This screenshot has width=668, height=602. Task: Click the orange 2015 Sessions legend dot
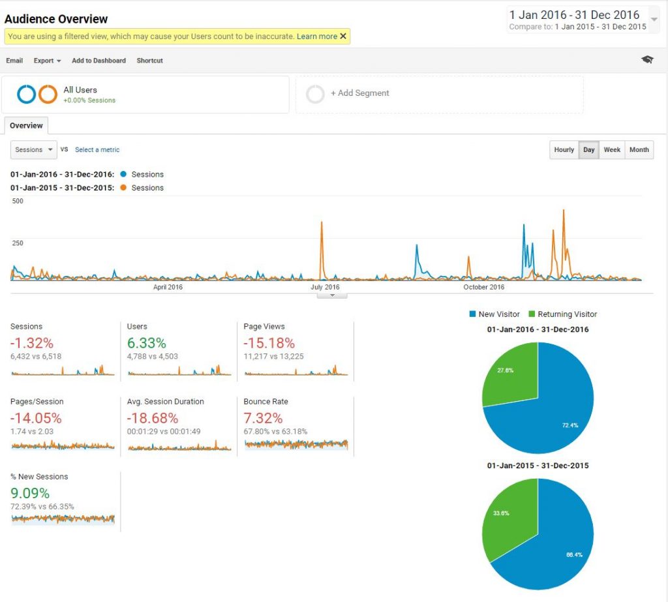[x=123, y=187]
